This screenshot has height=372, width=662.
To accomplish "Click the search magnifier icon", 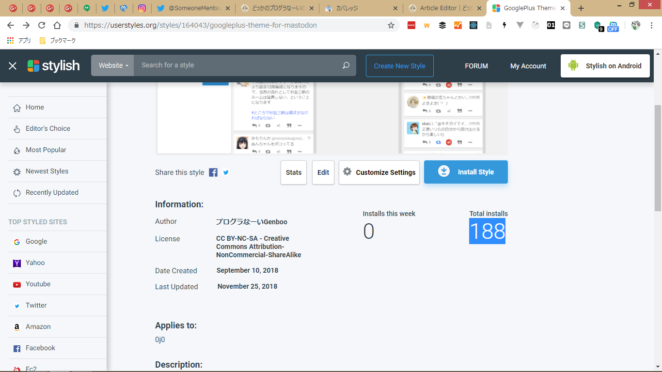I will point(346,65).
